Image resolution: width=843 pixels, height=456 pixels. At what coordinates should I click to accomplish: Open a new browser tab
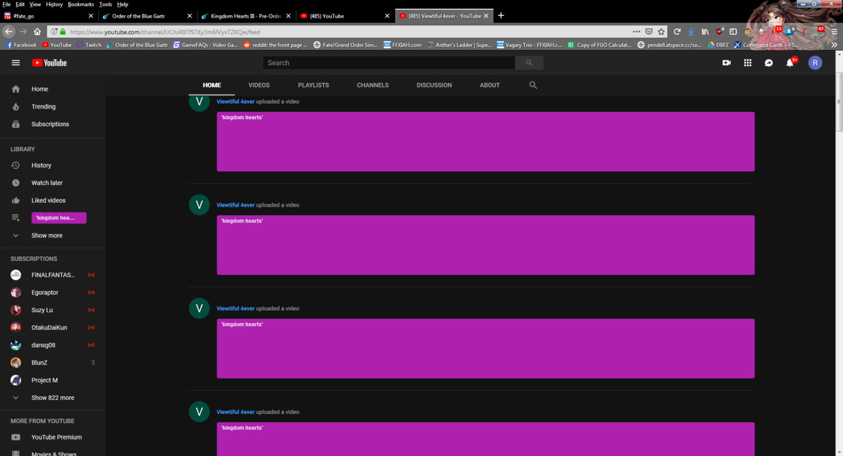tap(501, 15)
